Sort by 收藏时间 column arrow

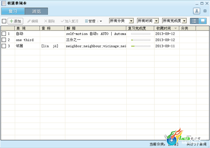click(x=175, y=28)
